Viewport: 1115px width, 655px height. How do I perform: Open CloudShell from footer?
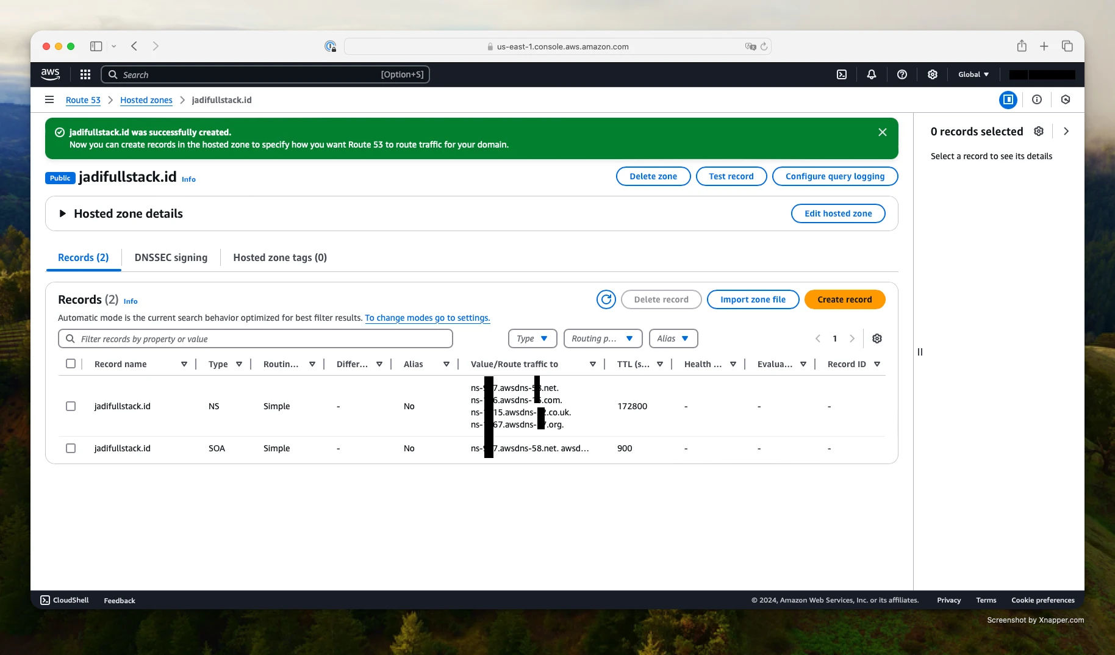click(x=65, y=600)
